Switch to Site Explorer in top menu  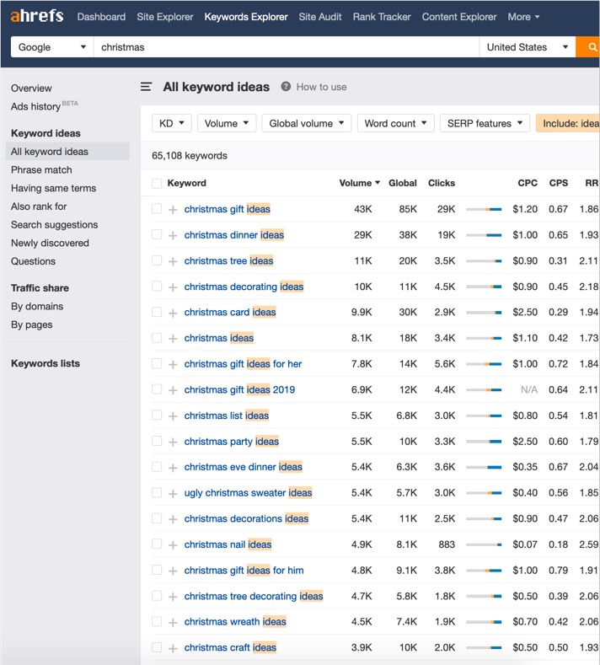pos(164,17)
